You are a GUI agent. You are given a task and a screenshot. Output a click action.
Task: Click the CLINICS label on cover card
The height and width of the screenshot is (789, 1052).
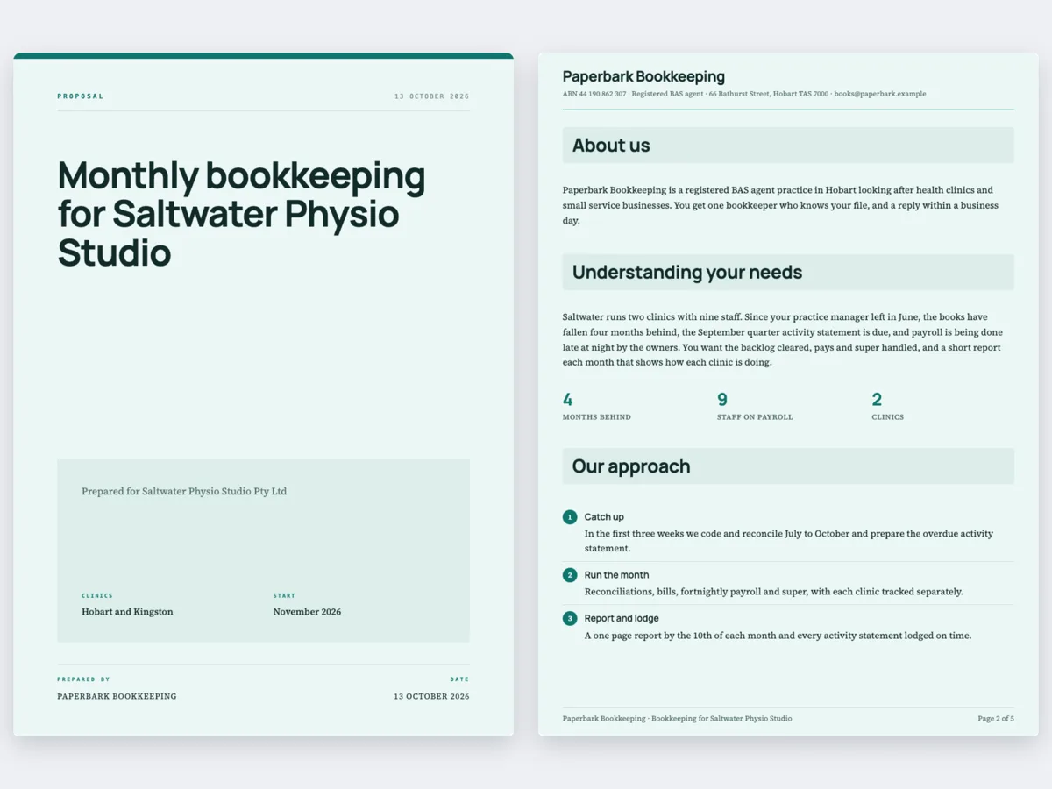(x=97, y=596)
